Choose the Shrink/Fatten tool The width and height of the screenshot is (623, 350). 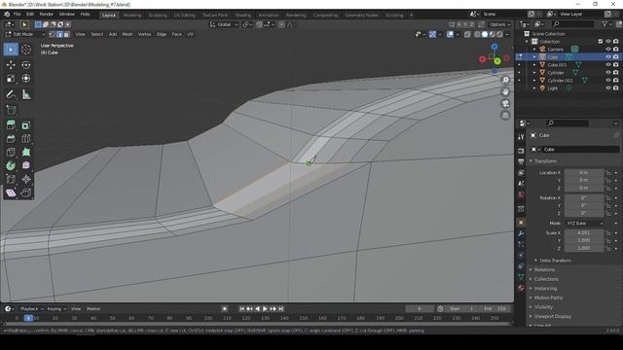click(x=26, y=179)
